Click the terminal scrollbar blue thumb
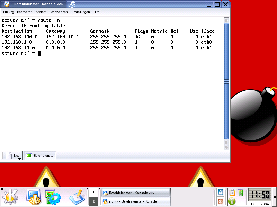277x207 pixels. (226, 81)
